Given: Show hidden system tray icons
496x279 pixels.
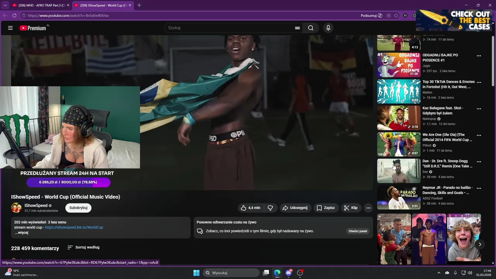Looking at the screenshot, I should point(439,273).
